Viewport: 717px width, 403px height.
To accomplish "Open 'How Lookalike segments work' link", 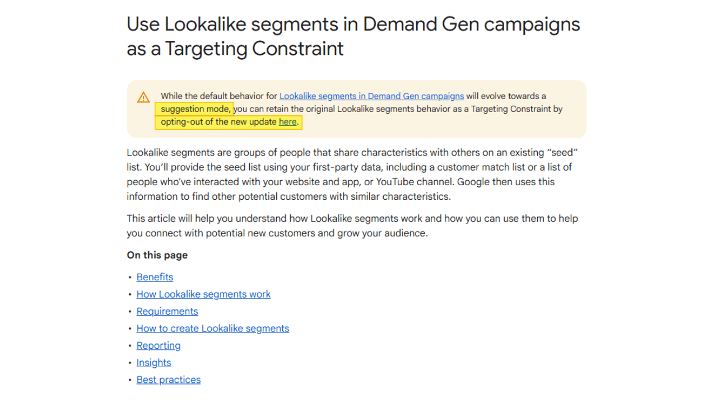I will [x=203, y=294].
